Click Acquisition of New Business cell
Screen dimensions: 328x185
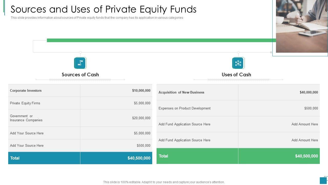(181, 92)
